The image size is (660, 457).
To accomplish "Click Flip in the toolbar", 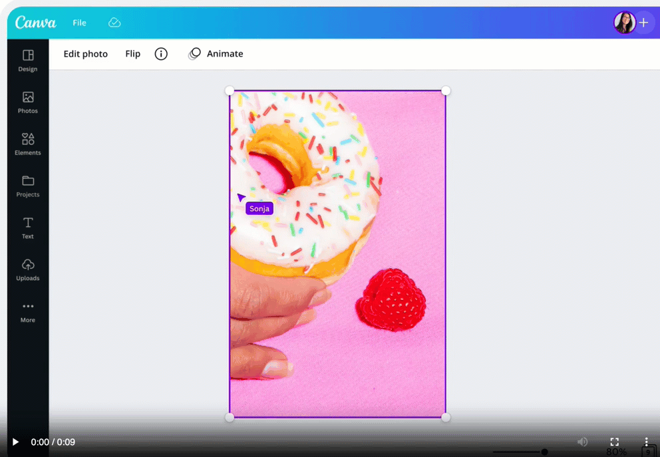I will 133,54.
